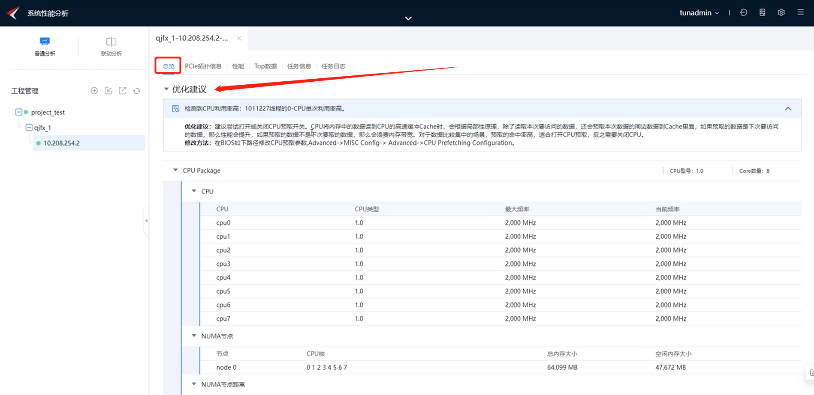Select the cpu1 row name
The width and height of the screenshot is (814, 395).
click(x=223, y=236)
